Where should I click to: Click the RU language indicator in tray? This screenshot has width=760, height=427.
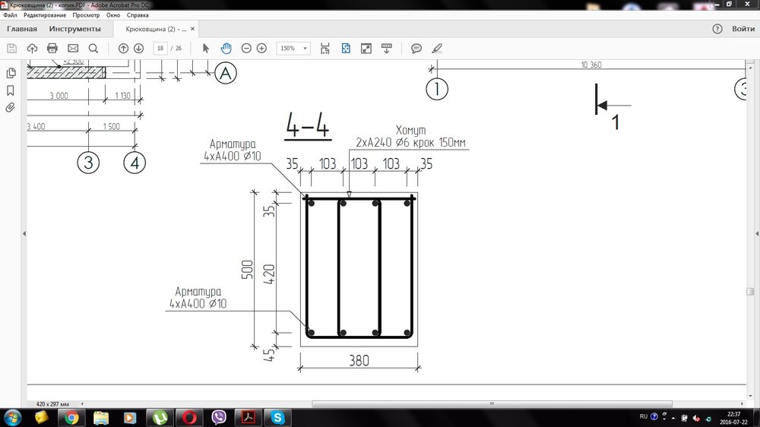[x=643, y=417]
